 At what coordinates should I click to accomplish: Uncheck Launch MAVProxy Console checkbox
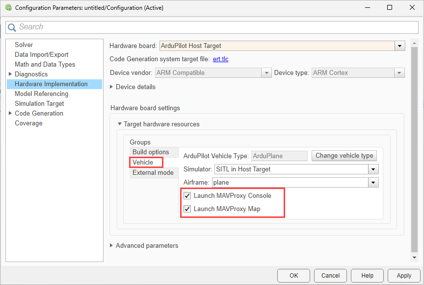187,196
